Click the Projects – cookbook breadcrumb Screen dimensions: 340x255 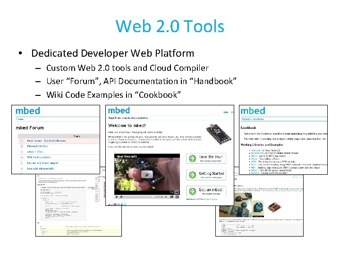coord(252,119)
